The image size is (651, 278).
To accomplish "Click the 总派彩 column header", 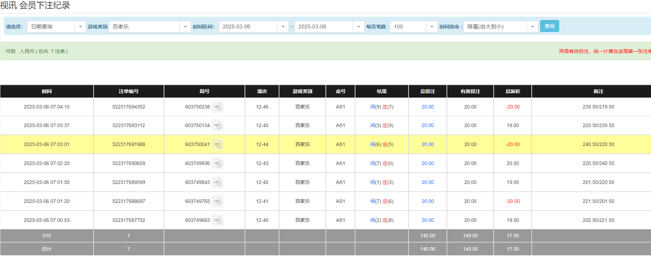I will point(512,91).
